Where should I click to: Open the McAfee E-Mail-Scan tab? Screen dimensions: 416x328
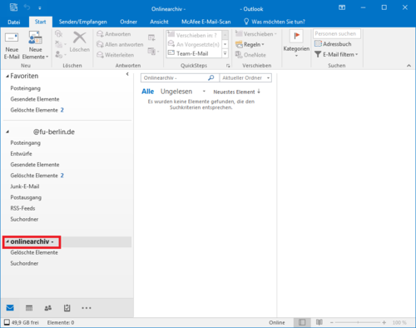tap(206, 22)
